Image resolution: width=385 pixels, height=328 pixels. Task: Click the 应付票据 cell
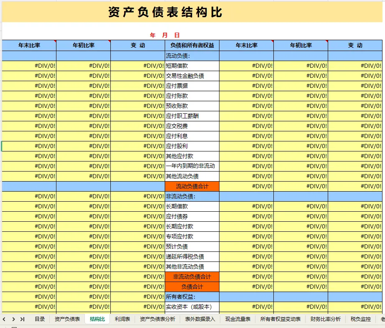(192, 86)
